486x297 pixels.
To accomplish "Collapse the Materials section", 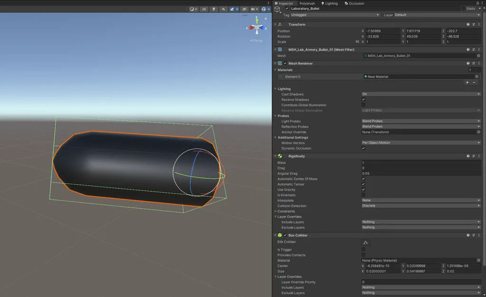I will click(x=275, y=70).
